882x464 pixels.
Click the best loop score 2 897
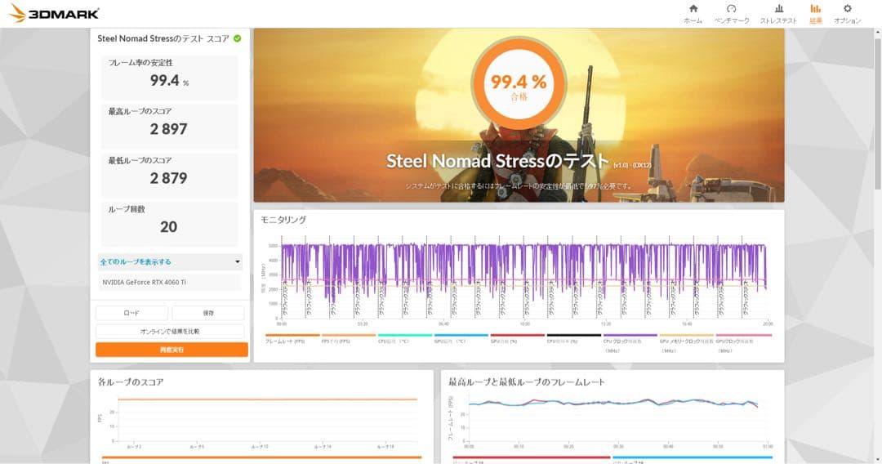click(169, 129)
